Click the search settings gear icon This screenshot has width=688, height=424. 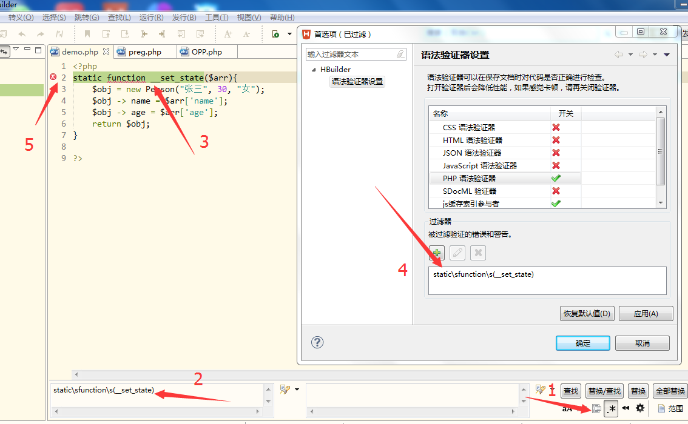[x=640, y=408]
